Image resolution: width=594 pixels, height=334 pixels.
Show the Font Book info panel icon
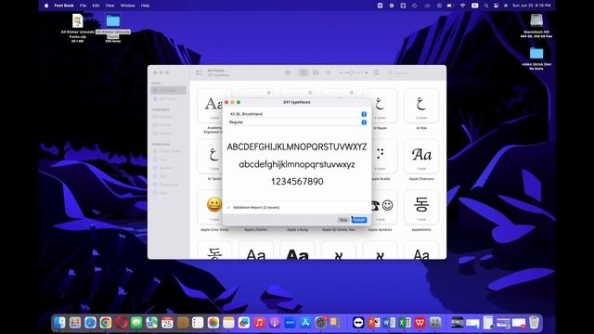coord(376,72)
